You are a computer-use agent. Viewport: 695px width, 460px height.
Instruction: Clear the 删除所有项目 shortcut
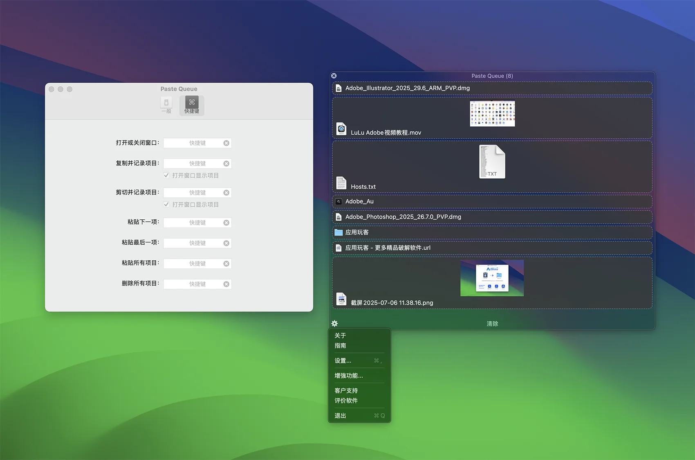click(226, 284)
